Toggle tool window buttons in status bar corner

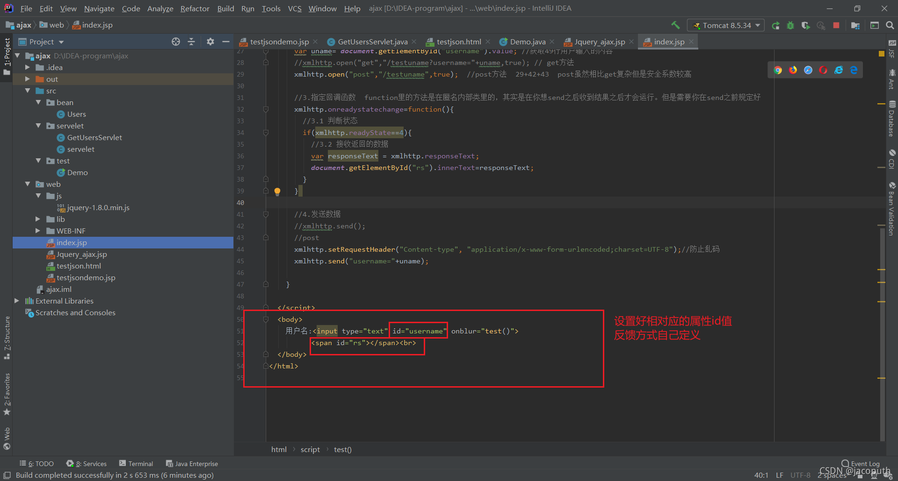coord(7,475)
